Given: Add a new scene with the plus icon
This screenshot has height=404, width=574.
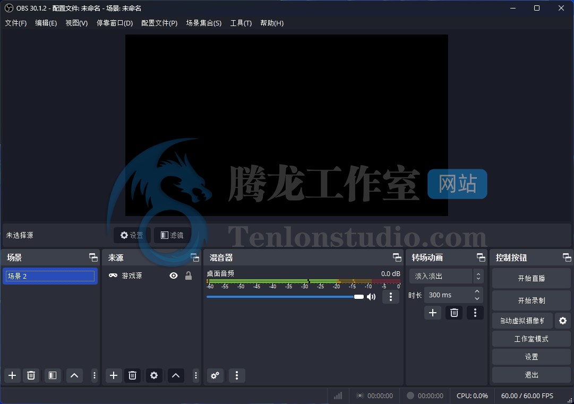Looking at the screenshot, I should click(12, 375).
